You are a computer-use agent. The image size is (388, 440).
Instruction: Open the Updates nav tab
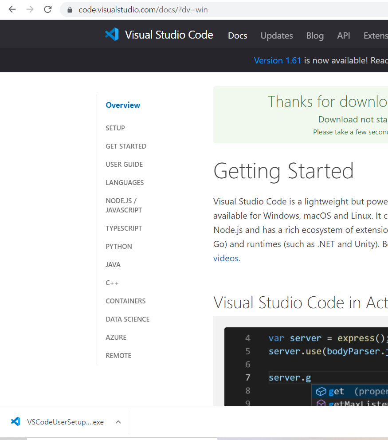[277, 35]
